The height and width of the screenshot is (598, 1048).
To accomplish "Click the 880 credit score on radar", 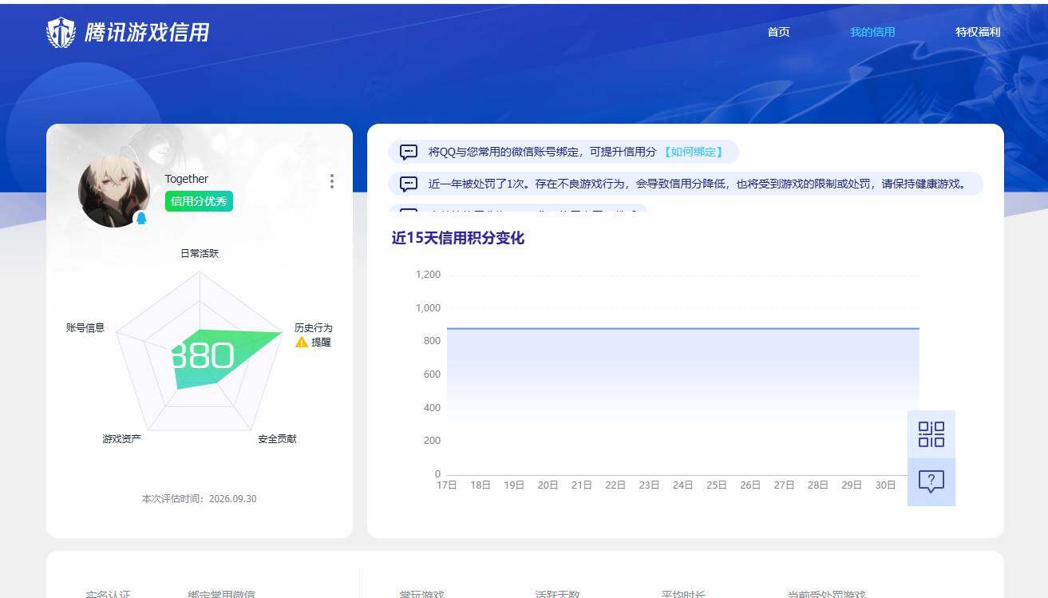I will tap(203, 356).
